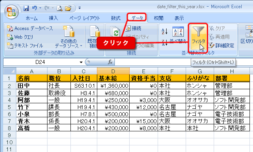This screenshot has width=253, height=152.
Task: Click the Office button orb
Action: (x=11, y=12)
